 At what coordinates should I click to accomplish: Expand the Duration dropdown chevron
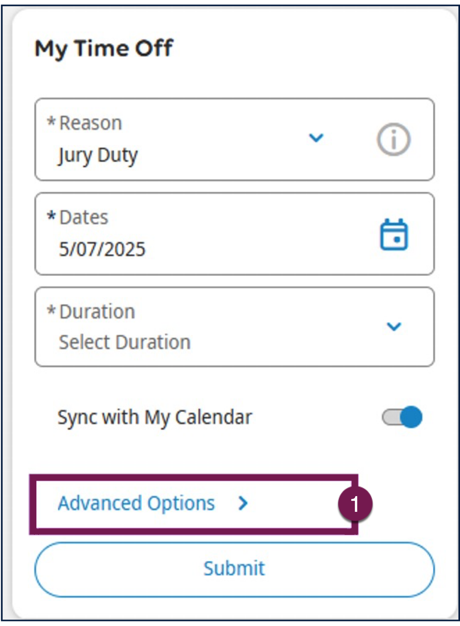click(394, 326)
